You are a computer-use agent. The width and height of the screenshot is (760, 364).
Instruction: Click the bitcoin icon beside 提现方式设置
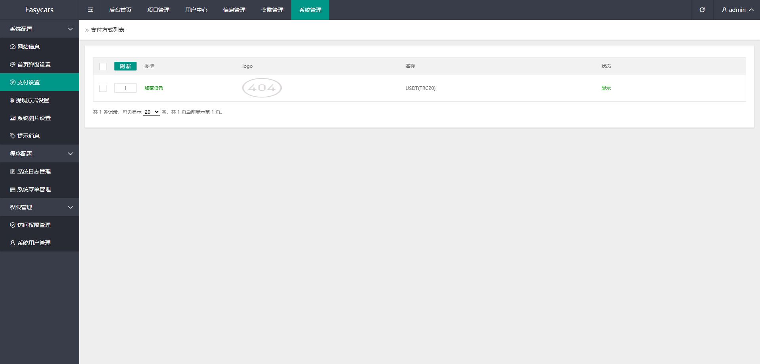[12, 100]
